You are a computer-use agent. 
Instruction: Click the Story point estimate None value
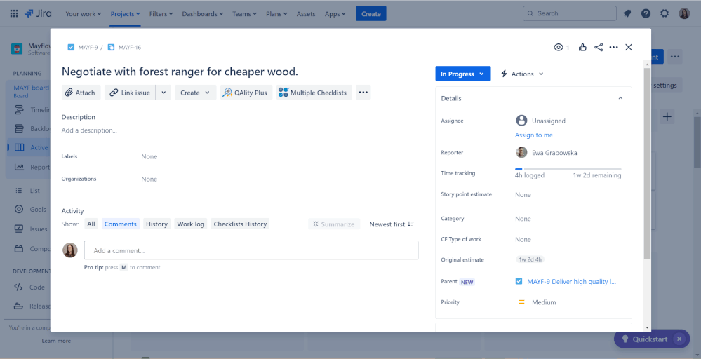(523, 195)
